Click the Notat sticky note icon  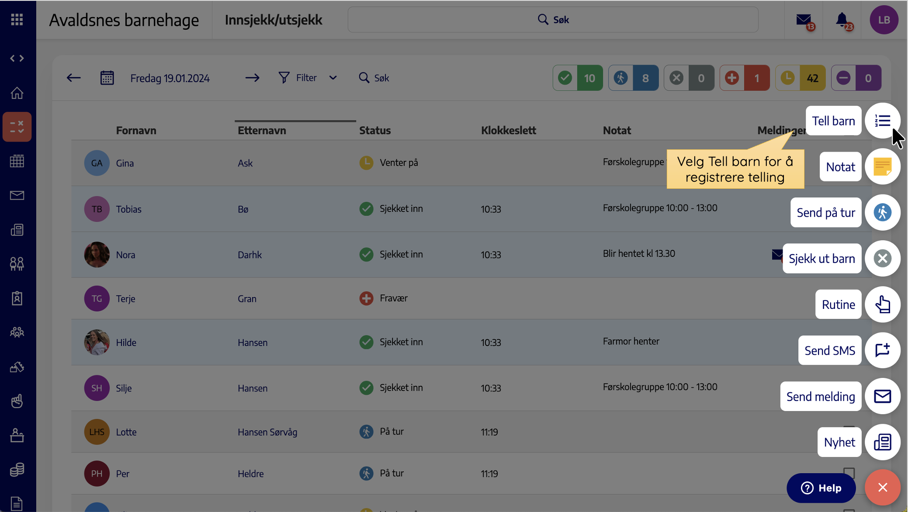[883, 167]
